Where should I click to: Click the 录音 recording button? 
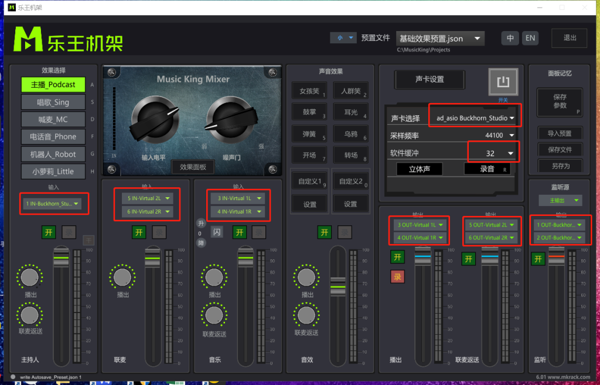[x=487, y=169]
